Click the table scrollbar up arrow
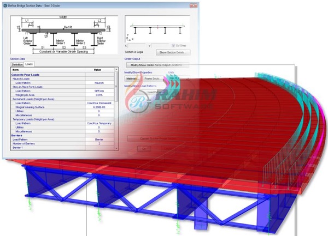328x236 pixels. (x=116, y=69)
